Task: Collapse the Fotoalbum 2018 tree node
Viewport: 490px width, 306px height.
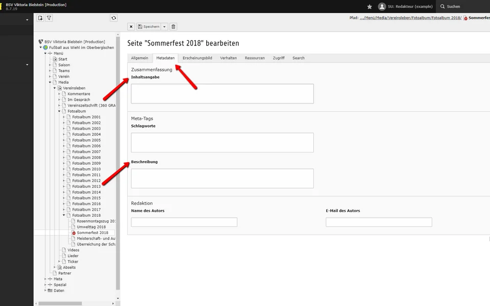Action: point(64,215)
